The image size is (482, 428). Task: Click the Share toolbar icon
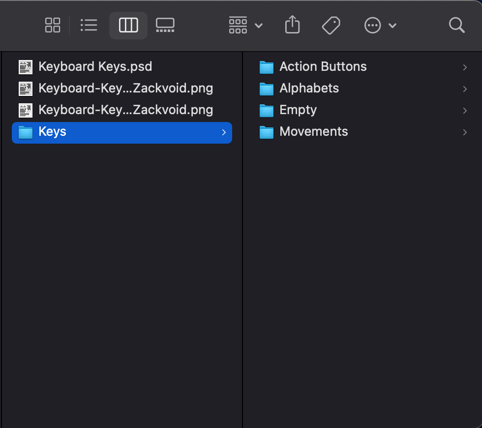[292, 25]
